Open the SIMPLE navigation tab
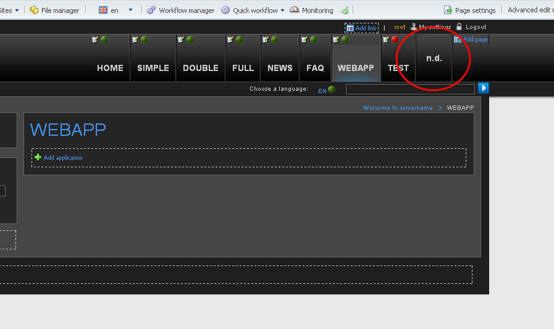 coord(153,68)
